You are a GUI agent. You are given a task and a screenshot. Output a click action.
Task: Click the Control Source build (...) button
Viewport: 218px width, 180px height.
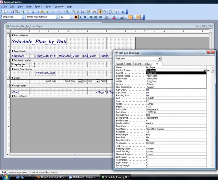(x=208, y=70)
